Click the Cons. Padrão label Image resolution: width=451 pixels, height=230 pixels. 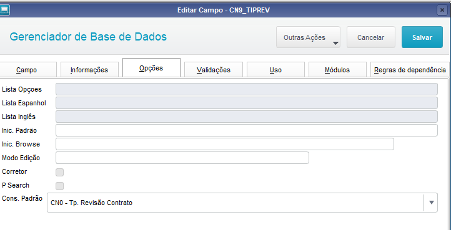coord(22,198)
